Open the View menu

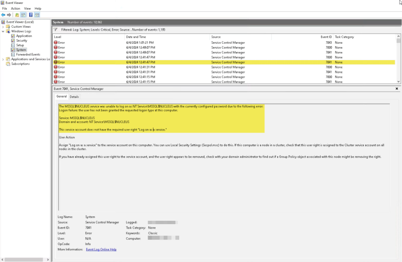pyautogui.click(x=27, y=9)
